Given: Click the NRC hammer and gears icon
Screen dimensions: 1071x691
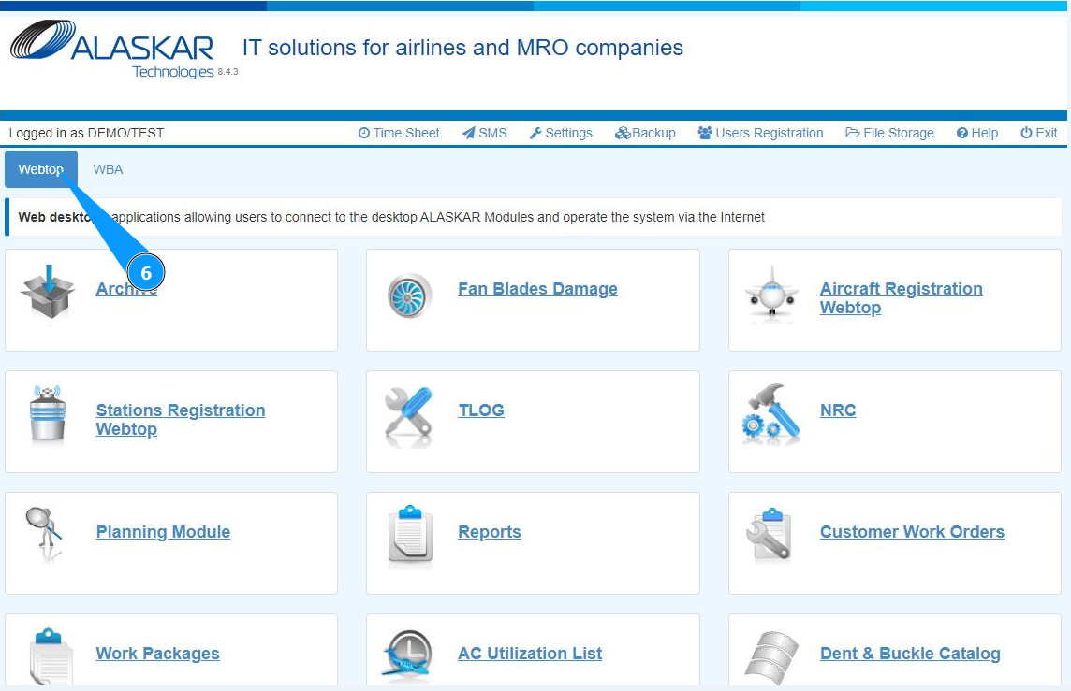Looking at the screenshot, I should (770, 413).
